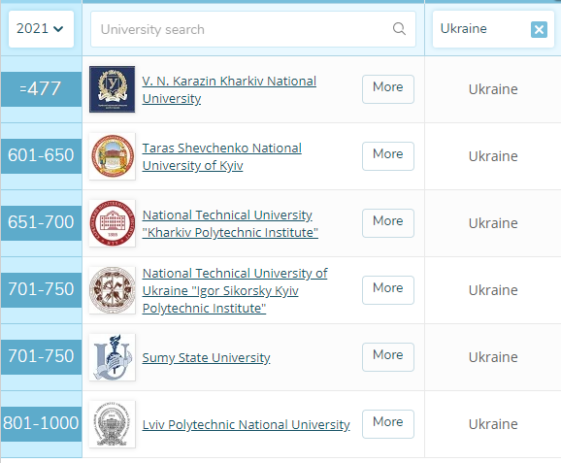Click the Sumy State University logo

[112, 357]
